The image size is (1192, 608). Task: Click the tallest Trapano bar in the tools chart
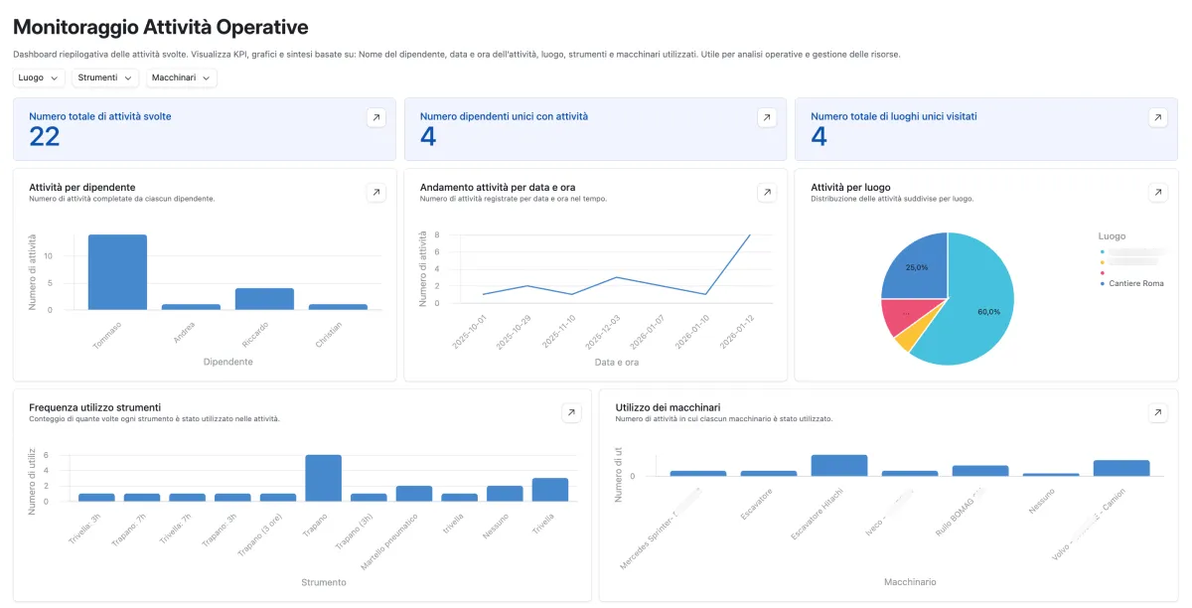pos(323,478)
